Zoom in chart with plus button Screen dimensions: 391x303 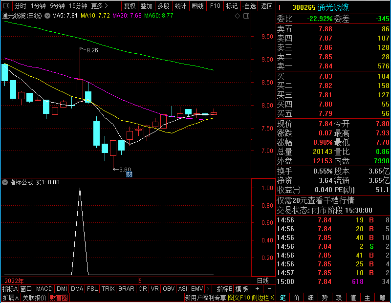(x=258, y=289)
